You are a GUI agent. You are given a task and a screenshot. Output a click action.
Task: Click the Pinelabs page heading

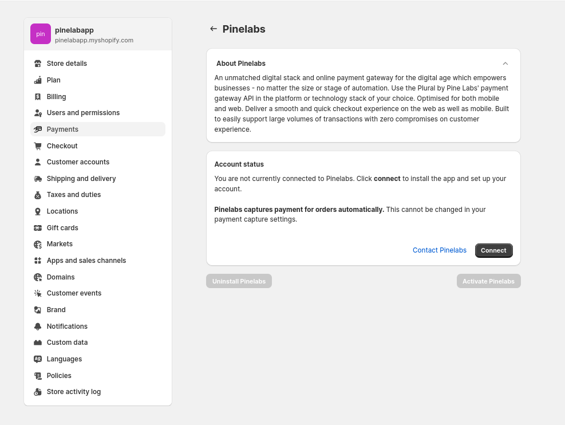[x=244, y=29]
